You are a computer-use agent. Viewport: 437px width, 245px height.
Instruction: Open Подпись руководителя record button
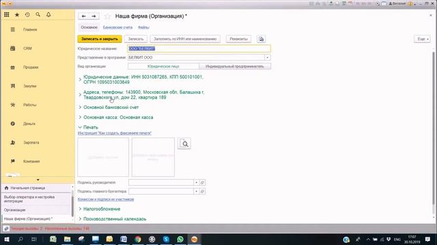click(202, 182)
